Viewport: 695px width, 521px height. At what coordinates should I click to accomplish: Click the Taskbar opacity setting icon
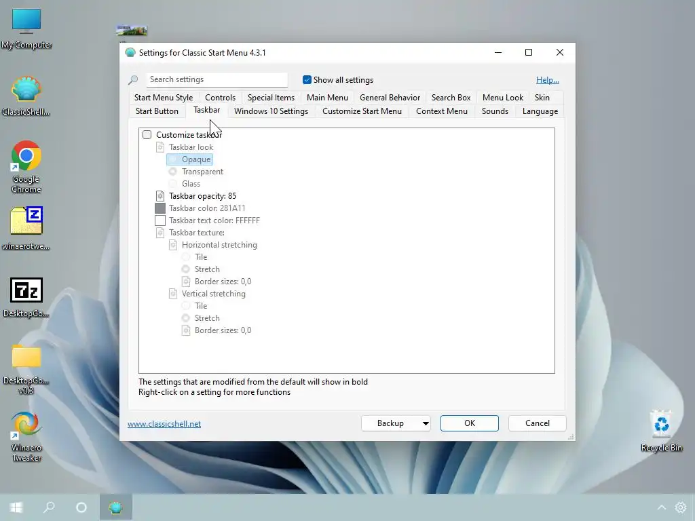click(x=160, y=196)
